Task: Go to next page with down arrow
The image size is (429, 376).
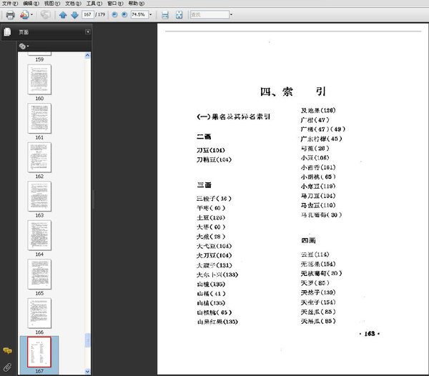Action: [74, 15]
